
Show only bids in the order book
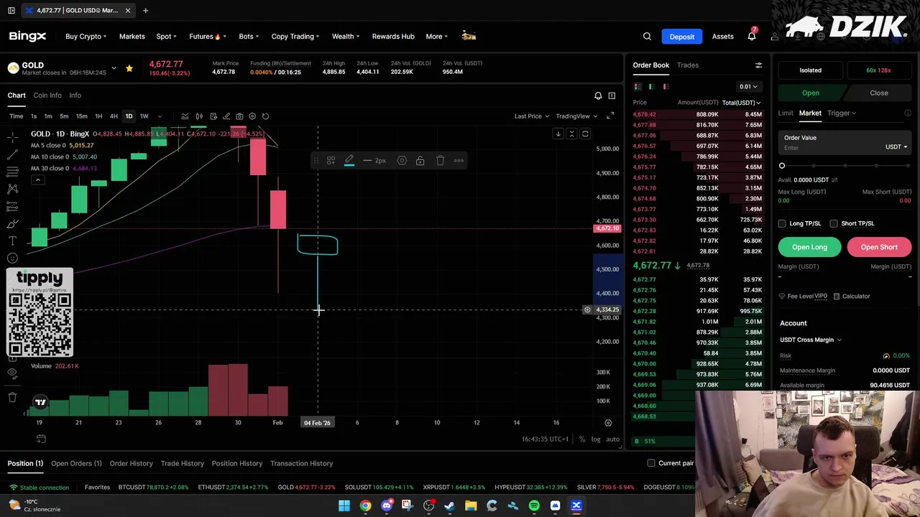click(652, 87)
